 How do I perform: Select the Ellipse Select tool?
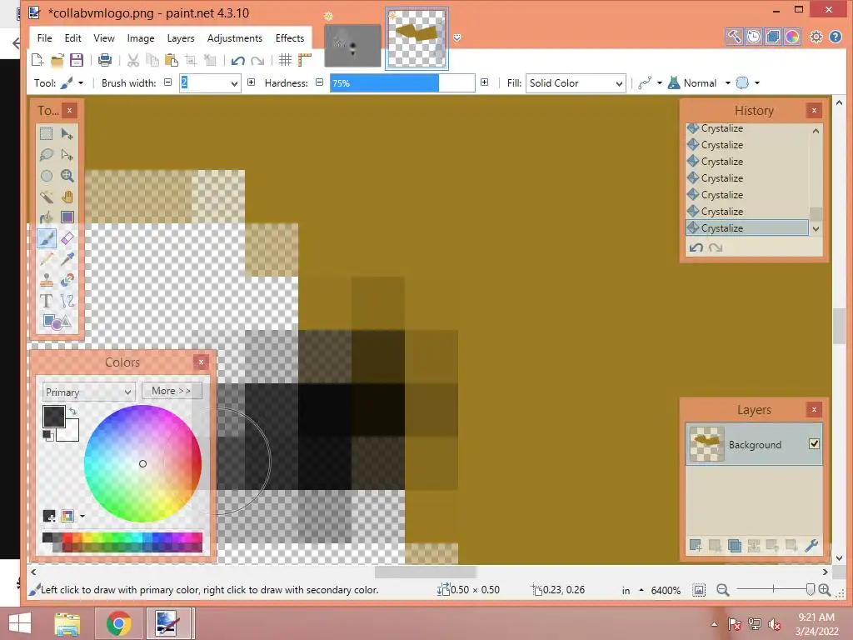pyautogui.click(x=47, y=176)
